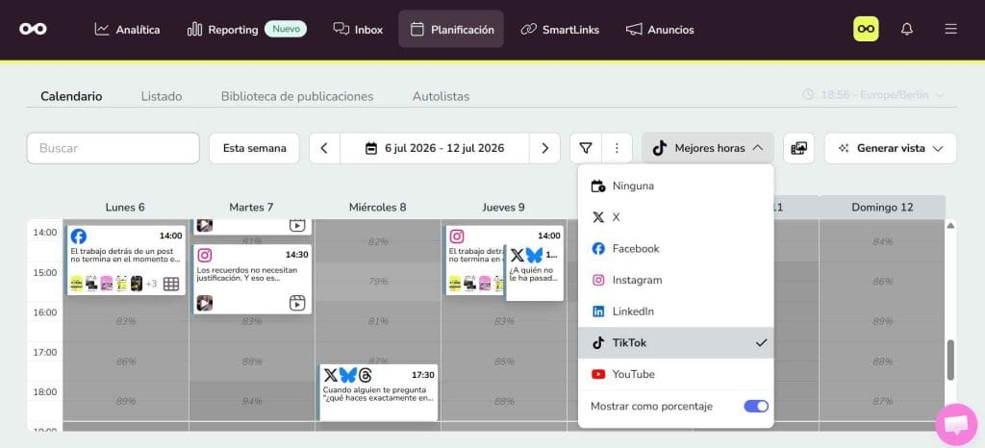Click Instagram icon on Martes 14:30 post
This screenshot has width=985, height=448.
pyautogui.click(x=205, y=256)
